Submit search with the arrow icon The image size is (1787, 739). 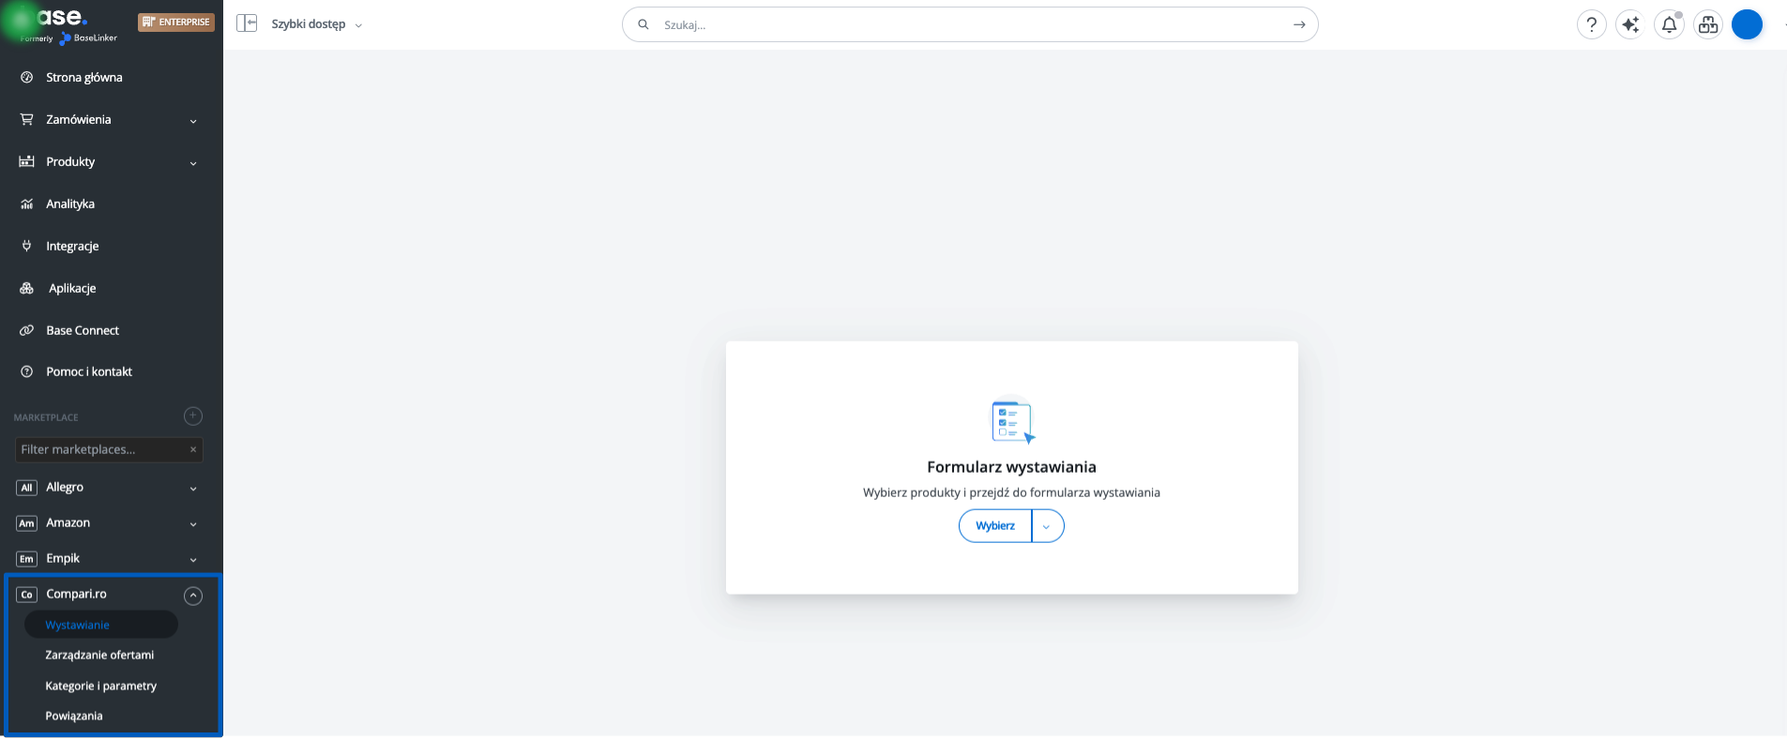click(x=1299, y=24)
